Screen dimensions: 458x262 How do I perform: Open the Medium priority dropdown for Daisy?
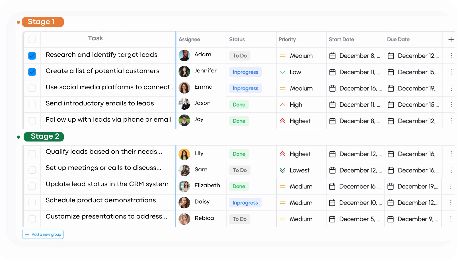pos(296,203)
